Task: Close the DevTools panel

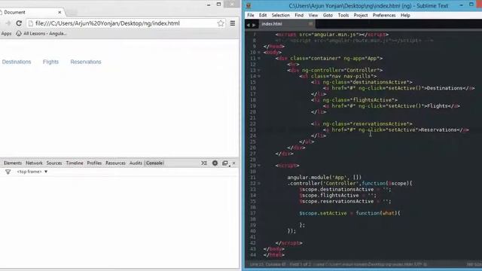Action: point(234,163)
